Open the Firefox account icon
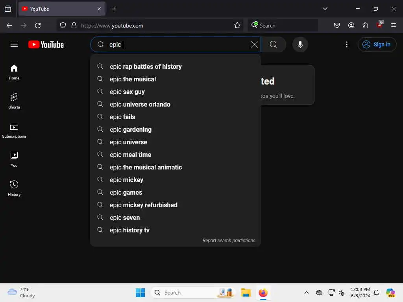The image size is (403, 302). click(x=351, y=26)
